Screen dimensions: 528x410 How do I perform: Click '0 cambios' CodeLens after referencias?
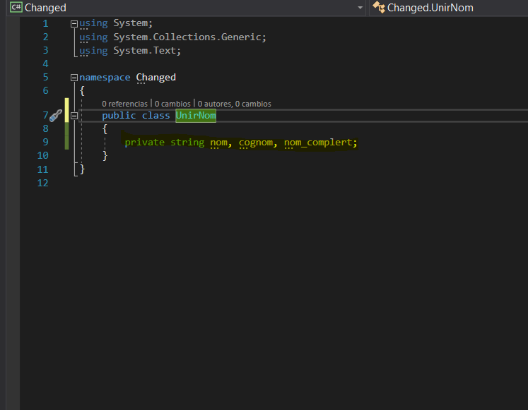pos(172,104)
